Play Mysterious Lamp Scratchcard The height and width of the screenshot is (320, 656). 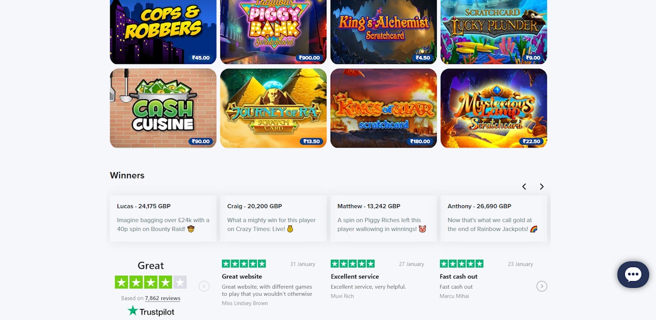(494, 108)
